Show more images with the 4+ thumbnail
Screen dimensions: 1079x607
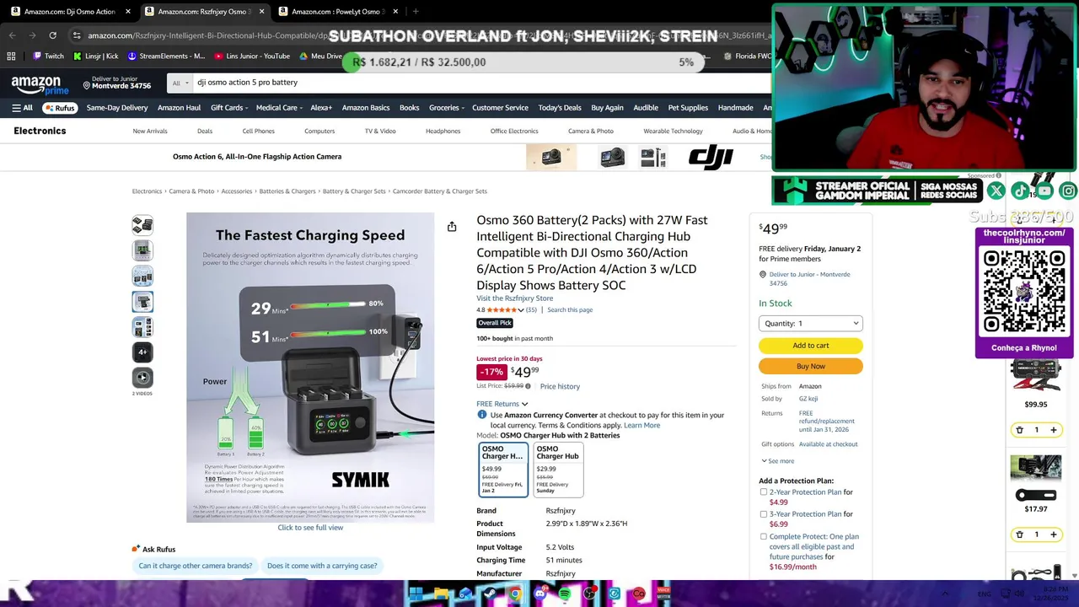click(142, 352)
